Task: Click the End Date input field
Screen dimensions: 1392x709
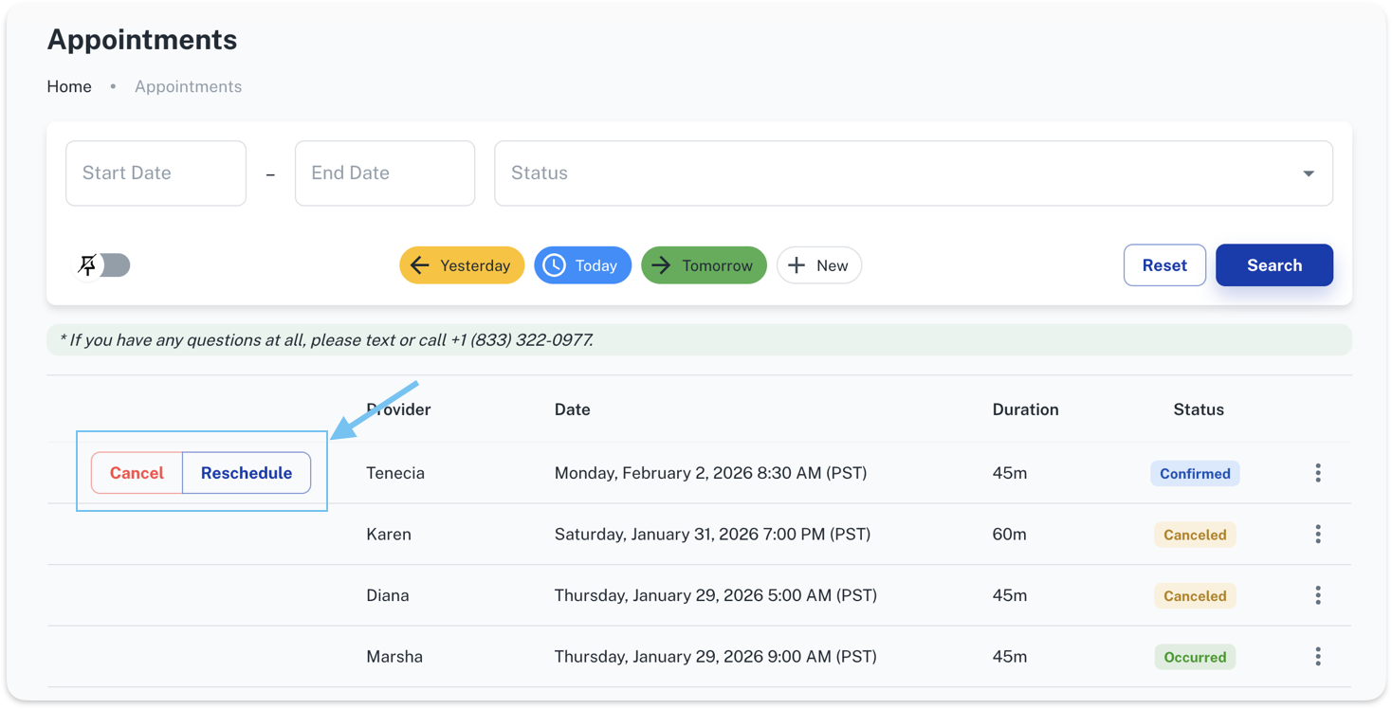Action: point(385,173)
